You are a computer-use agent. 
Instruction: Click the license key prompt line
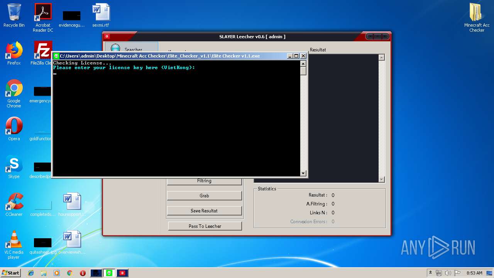(x=124, y=68)
